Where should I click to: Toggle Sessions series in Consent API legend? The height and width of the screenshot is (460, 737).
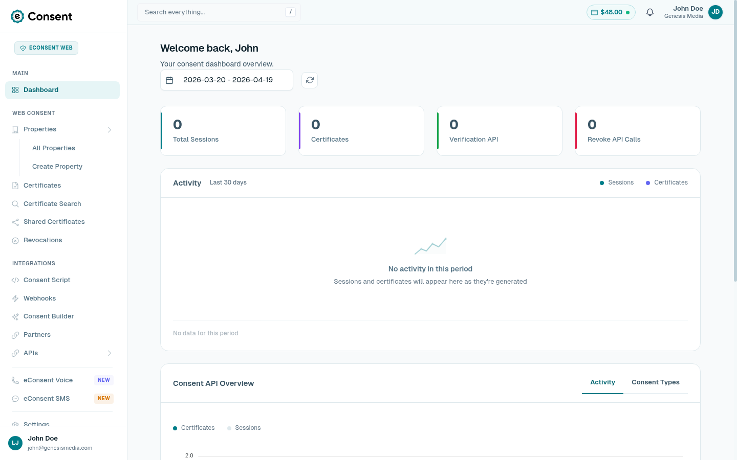point(244,428)
